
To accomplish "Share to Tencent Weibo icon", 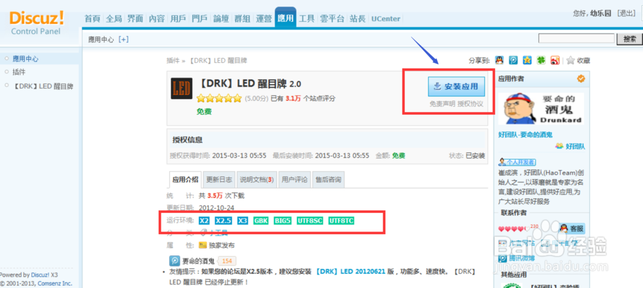I will click(x=513, y=60).
